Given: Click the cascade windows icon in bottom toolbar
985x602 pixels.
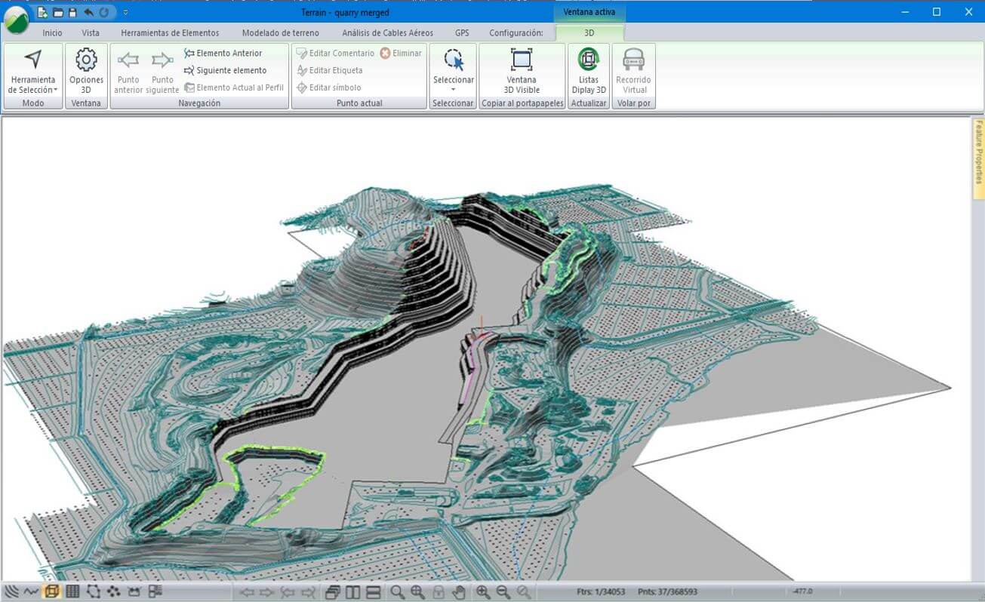Looking at the screenshot, I should (332, 592).
